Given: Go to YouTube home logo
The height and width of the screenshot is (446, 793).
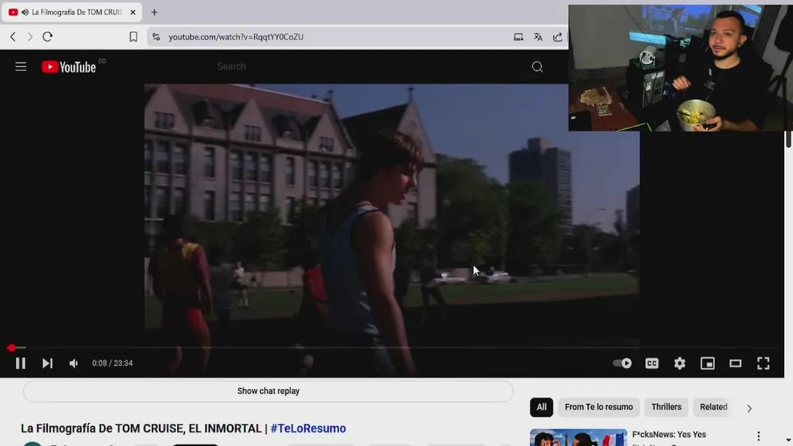Looking at the screenshot, I should 69,67.
